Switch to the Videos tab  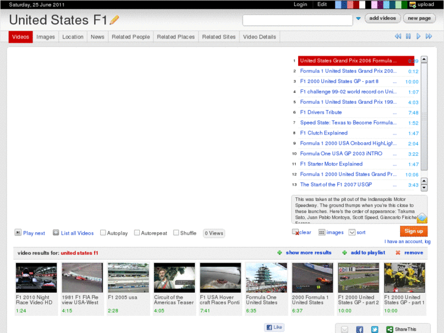(20, 37)
